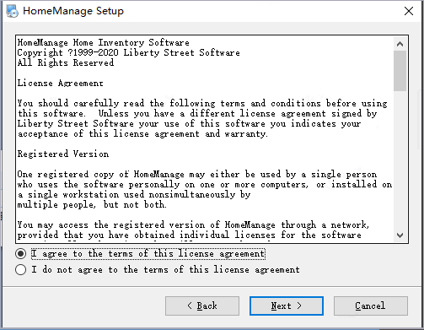Viewport: 424px width, 330px height.
Task: Click the license scrollbar up arrow
Action: pyautogui.click(x=400, y=44)
